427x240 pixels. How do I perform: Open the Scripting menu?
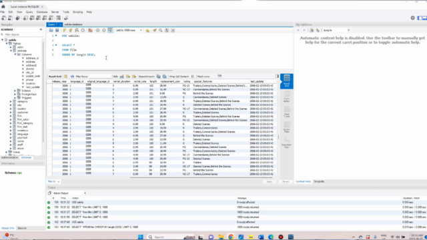[77, 12]
